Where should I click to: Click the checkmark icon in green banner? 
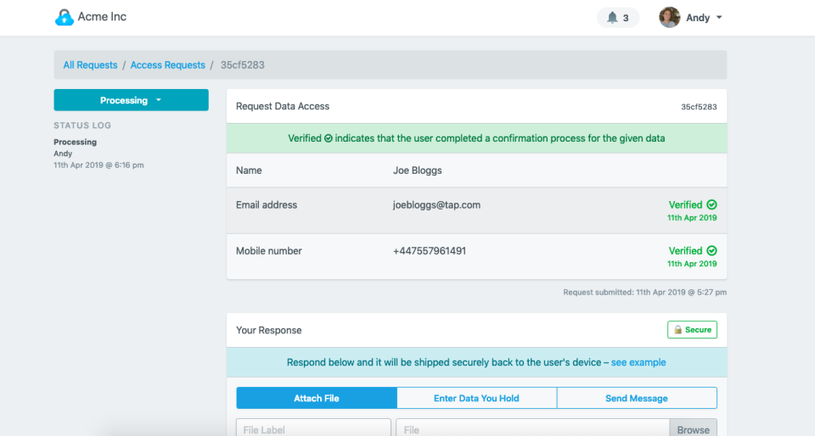(329, 138)
